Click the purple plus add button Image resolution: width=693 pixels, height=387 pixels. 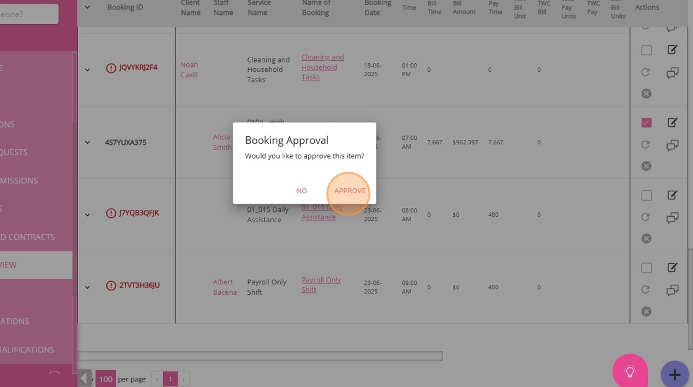(675, 375)
